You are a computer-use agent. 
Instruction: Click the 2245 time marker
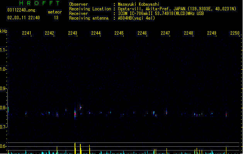119,33
